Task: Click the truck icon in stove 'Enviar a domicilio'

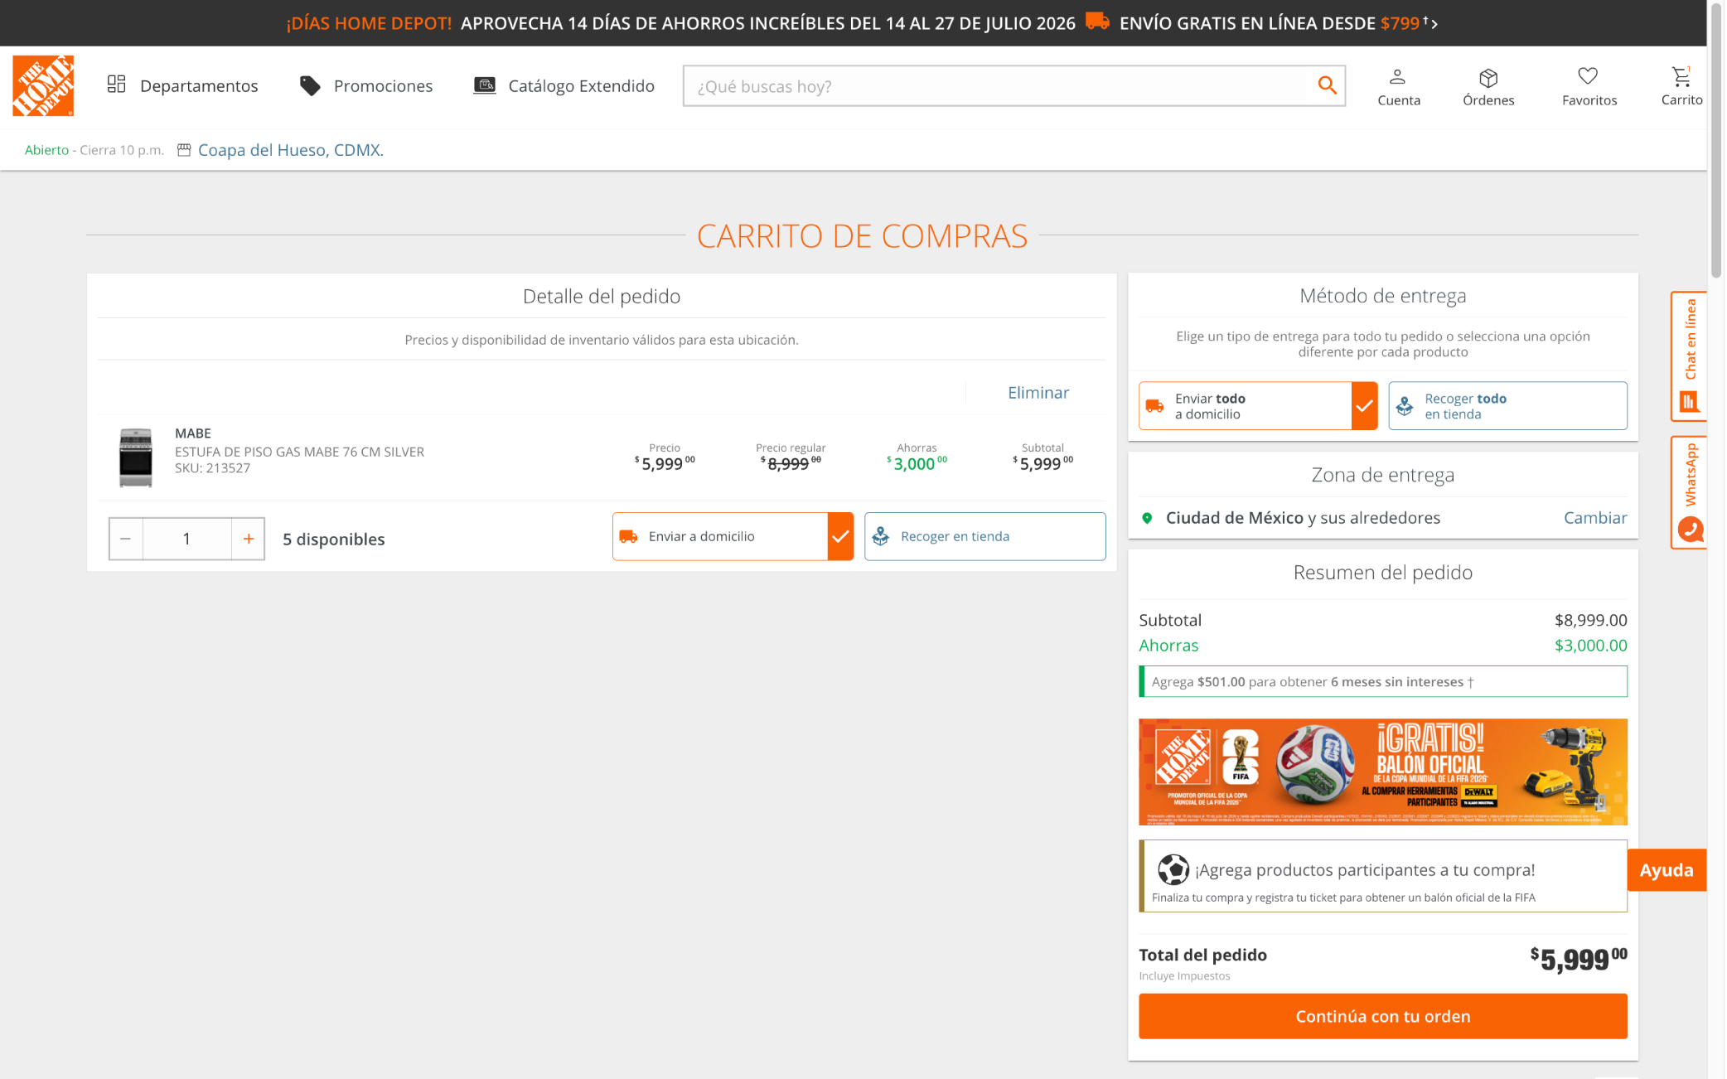Action: [628, 537]
